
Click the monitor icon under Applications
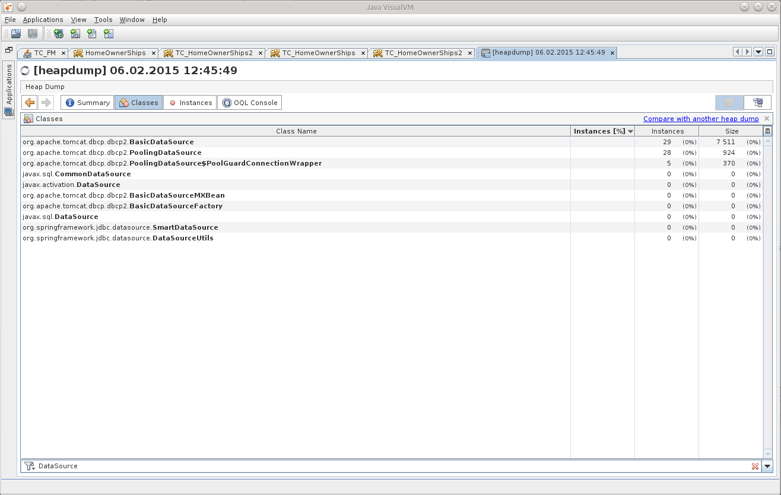pos(9,112)
